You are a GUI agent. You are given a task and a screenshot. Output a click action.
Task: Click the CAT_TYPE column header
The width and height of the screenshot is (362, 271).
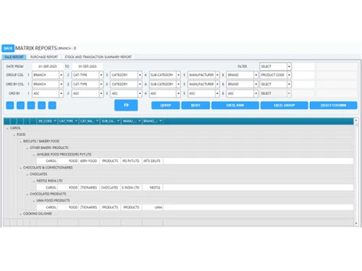pyautogui.click(x=68, y=121)
